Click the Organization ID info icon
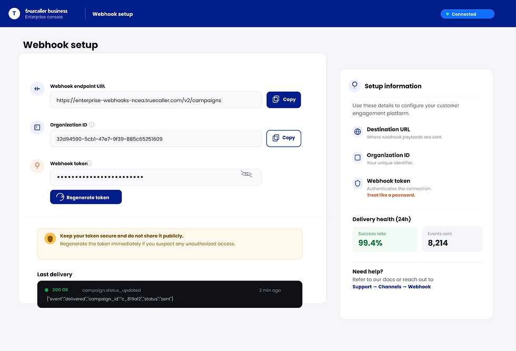 [x=92, y=125]
